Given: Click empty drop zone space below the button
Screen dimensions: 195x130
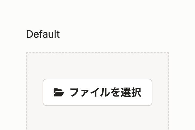Looking at the screenshot, I should pyautogui.click(x=97, y=118).
